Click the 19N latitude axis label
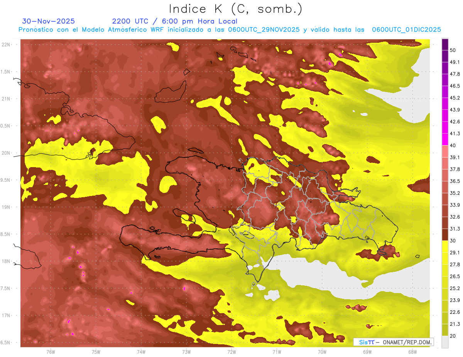463x357 pixels. [6, 207]
